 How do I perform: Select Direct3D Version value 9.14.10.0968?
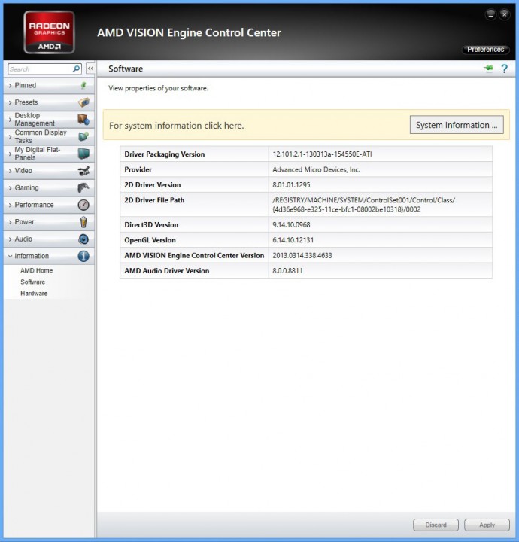coord(291,224)
